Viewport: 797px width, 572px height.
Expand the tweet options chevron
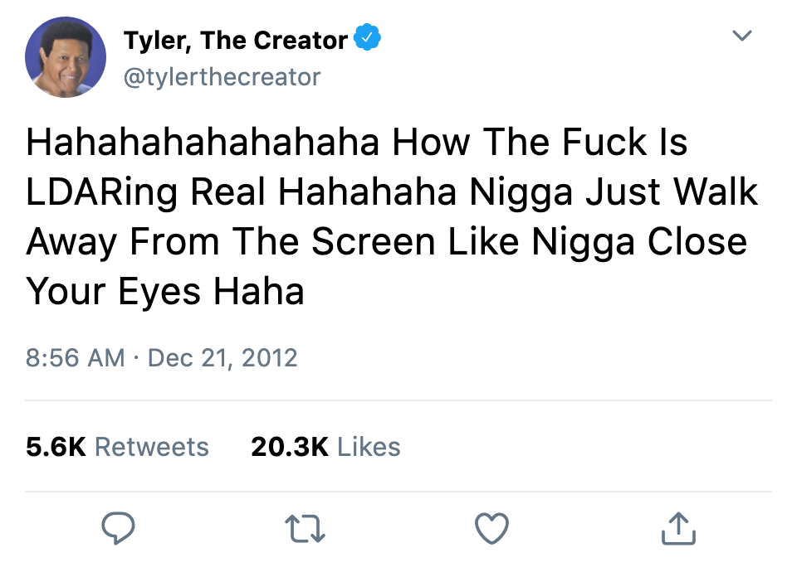[x=741, y=36]
